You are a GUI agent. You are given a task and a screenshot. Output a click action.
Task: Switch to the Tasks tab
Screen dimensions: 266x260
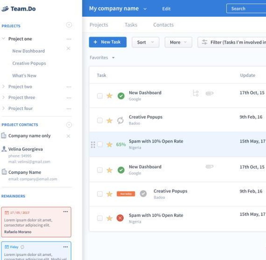(x=131, y=25)
